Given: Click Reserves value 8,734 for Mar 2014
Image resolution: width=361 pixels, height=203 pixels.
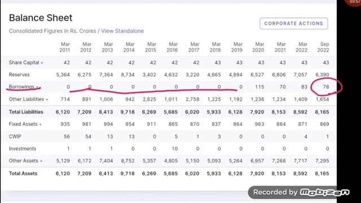Looking at the screenshot, I should (x=128, y=75).
